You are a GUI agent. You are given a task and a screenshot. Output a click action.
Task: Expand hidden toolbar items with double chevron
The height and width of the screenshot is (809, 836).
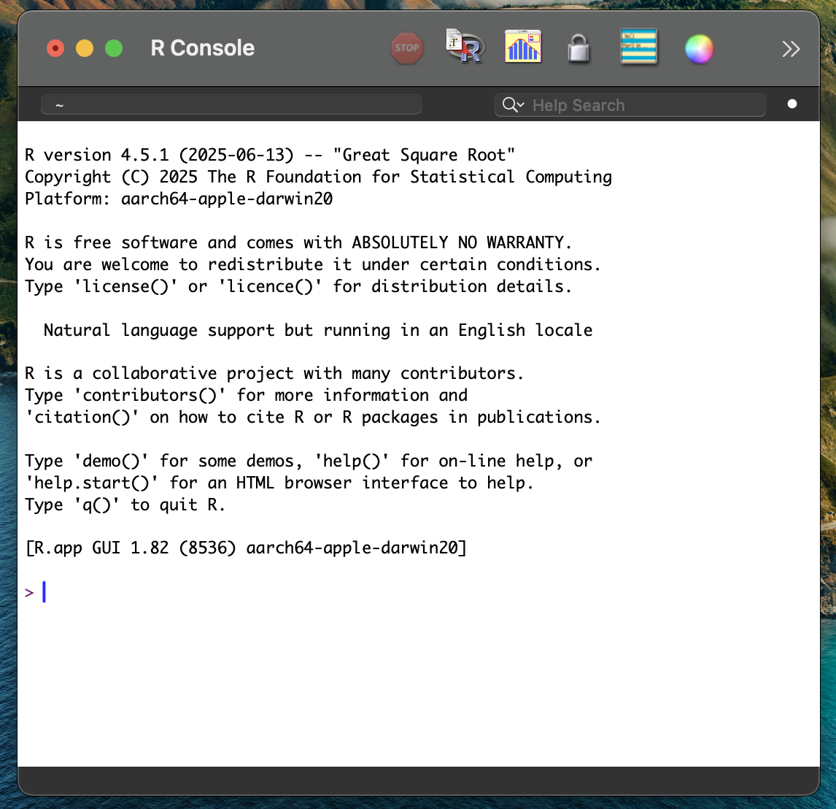click(x=791, y=49)
